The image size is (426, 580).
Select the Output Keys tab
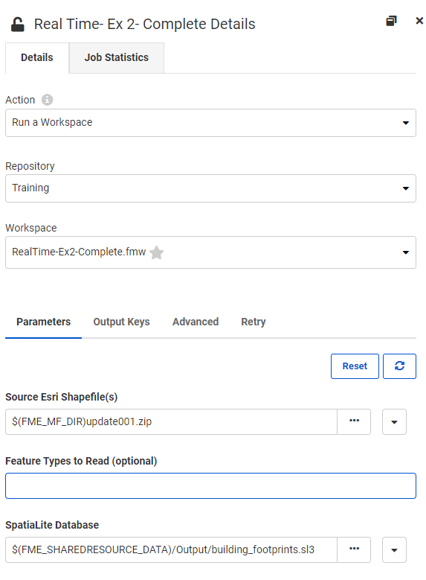tap(121, 322)
